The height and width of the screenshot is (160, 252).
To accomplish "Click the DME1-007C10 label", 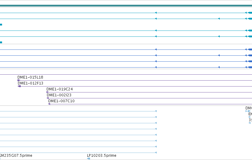I will (x=61, y=101).
